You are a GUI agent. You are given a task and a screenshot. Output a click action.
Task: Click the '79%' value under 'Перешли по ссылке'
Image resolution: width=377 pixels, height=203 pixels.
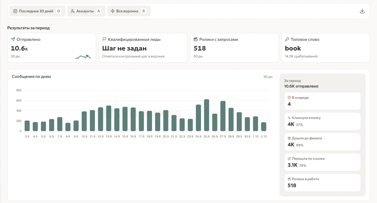(303, 166)
